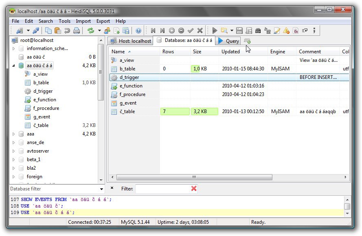Click the undo toolbar icon
362x236 pixels.
tap(67, 31)
